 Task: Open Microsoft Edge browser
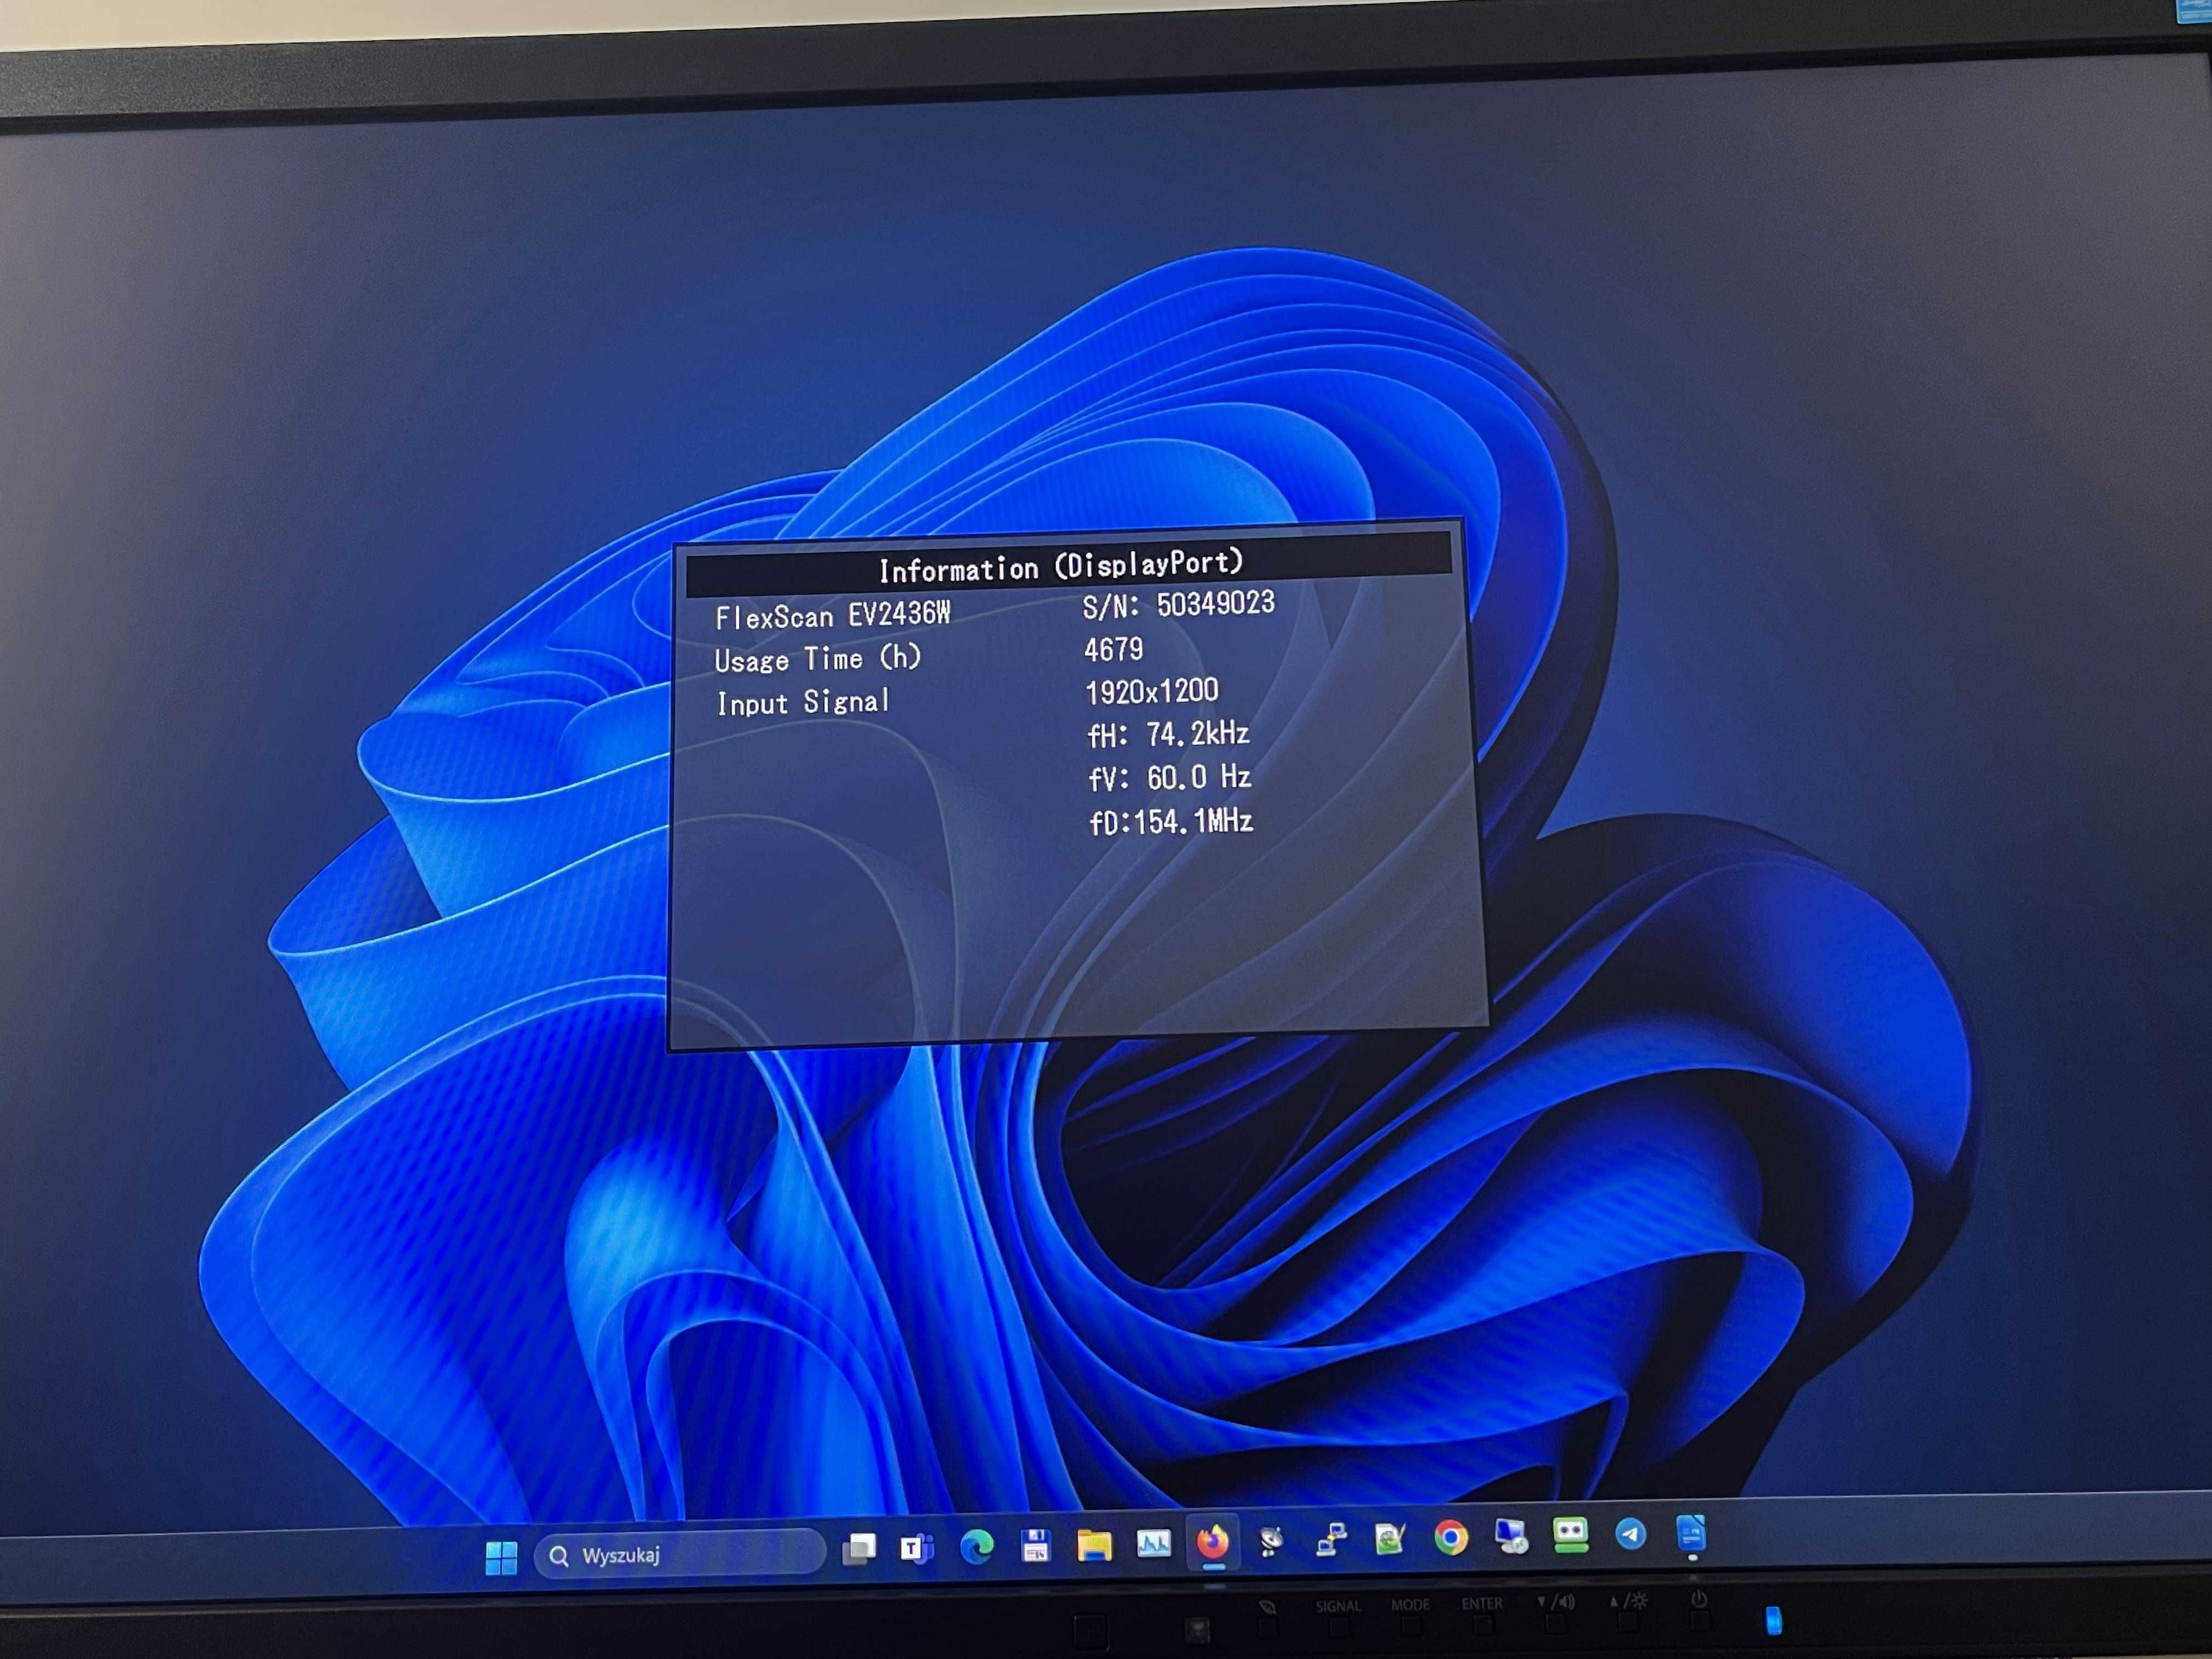point(976,1547)
